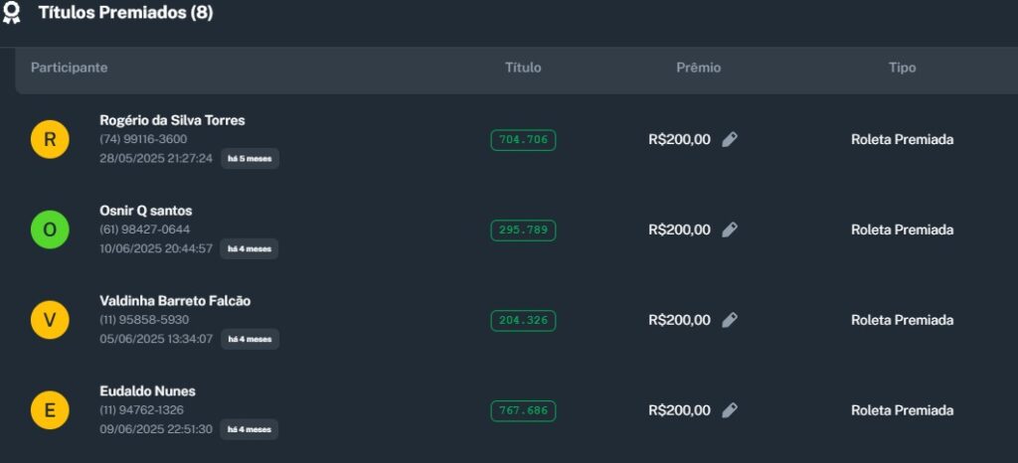Click the yellow R avatar
The width and height of the screenshot is (1018, 463).
(x=50, y=140)
